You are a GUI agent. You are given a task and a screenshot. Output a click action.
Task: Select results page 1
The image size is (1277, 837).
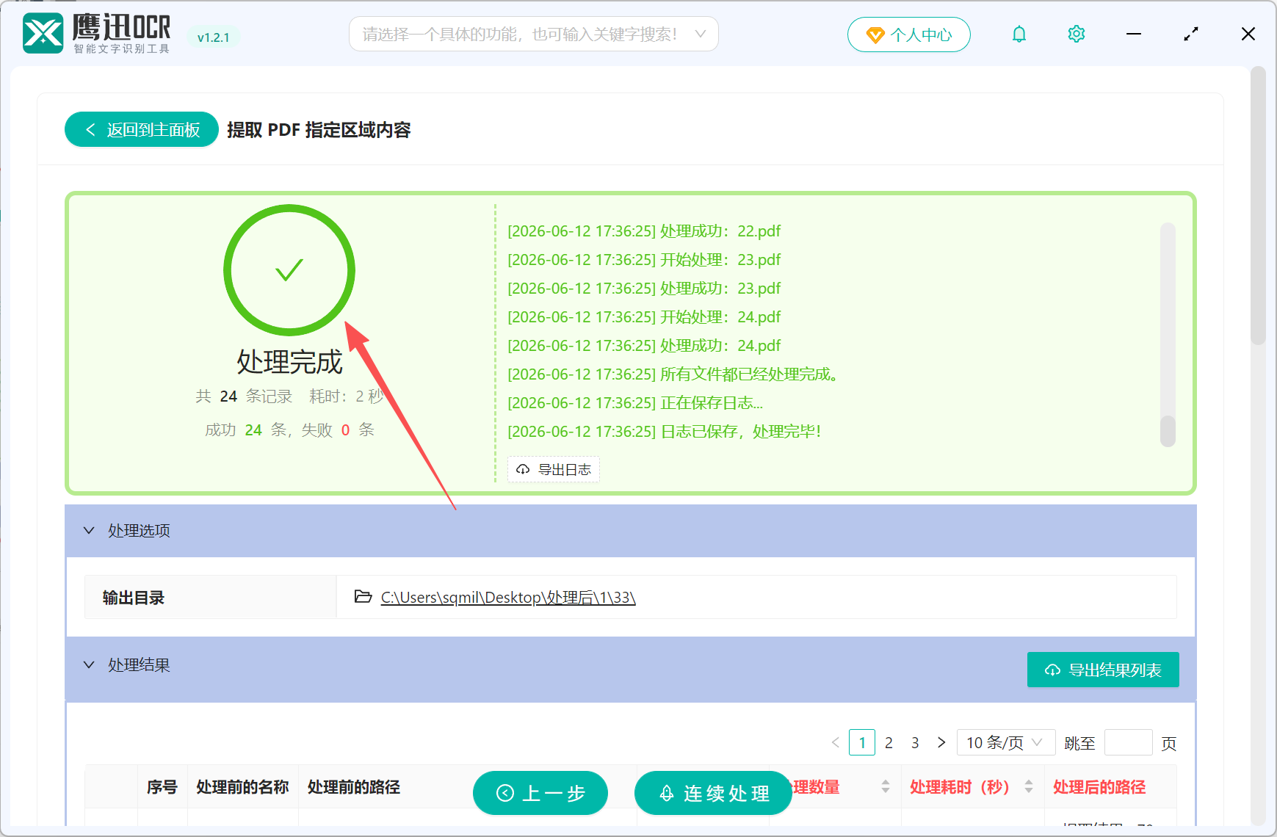(x=862, y=742)
